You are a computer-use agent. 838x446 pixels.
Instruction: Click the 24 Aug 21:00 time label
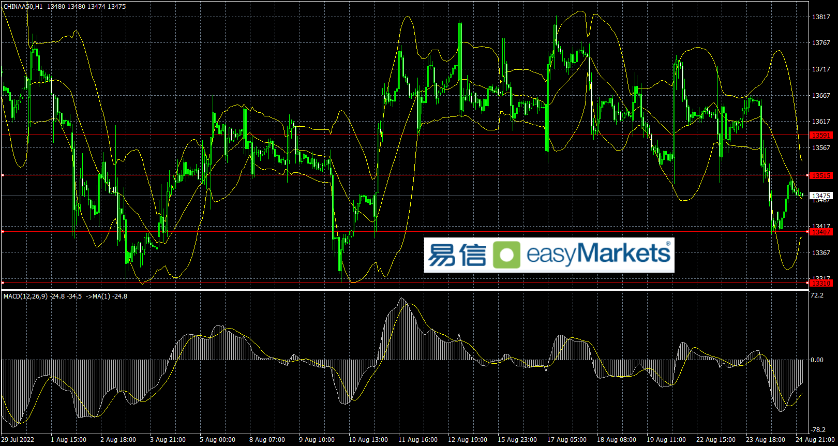[815, 439]
